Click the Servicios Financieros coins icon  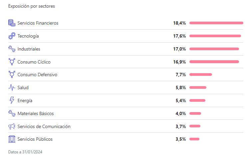(12, 23)
